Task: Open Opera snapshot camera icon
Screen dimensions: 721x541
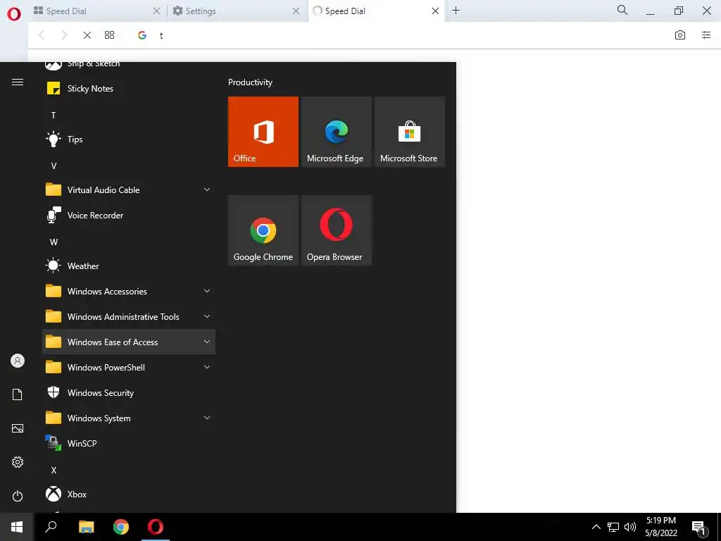Action: pos(680,35)
